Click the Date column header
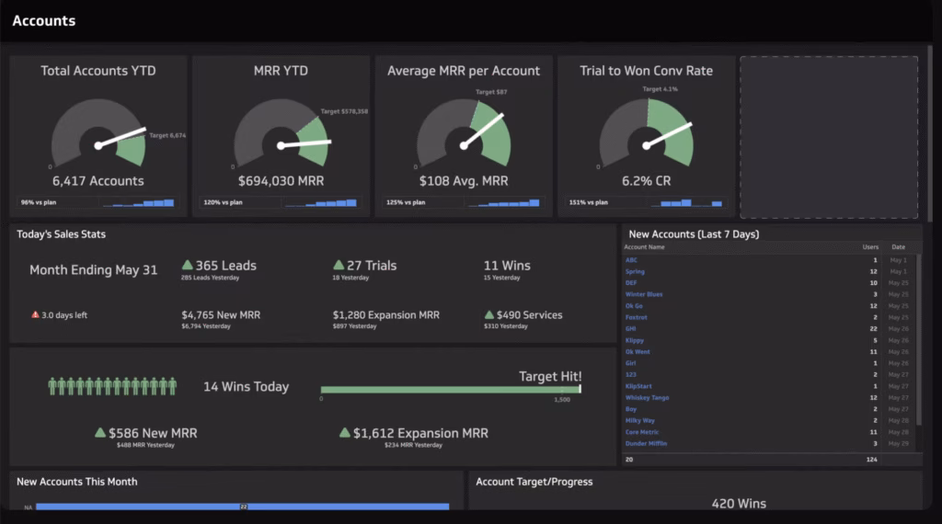The height and width of the screenshot is (524, 942). [x=898, y=247]
